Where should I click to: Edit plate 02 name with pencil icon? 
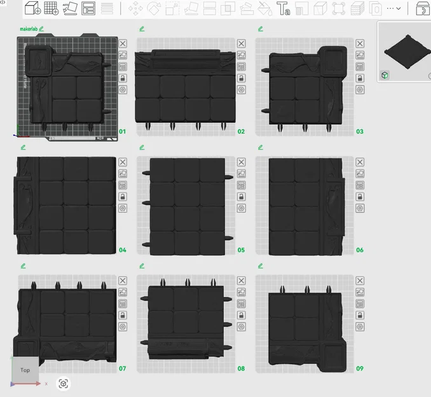click(142, 29)
